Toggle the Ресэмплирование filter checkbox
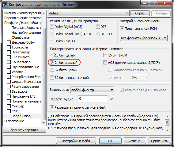Image resolution: width=174 pixels, height=147 pixels. click(9, 87)
